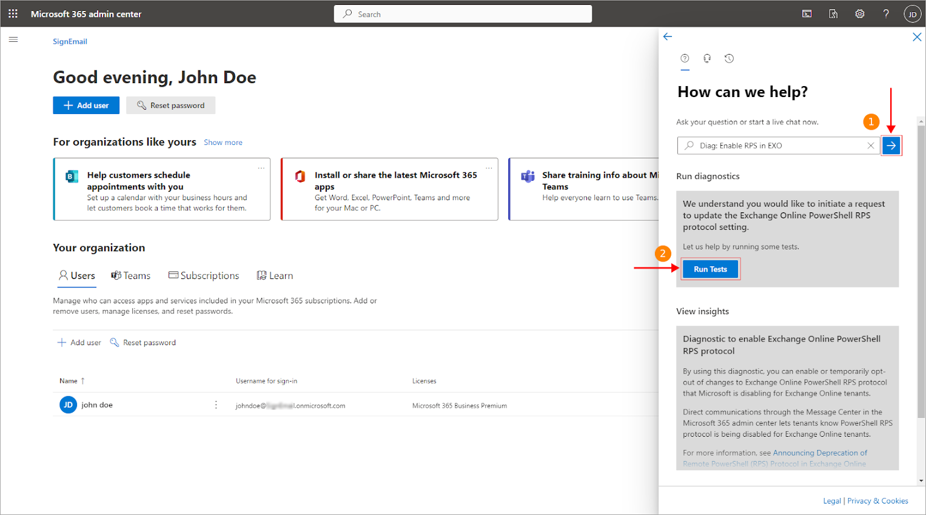Open the document icon in header
926x515 pixels.
pyautogui.click(x=833, y=14)
